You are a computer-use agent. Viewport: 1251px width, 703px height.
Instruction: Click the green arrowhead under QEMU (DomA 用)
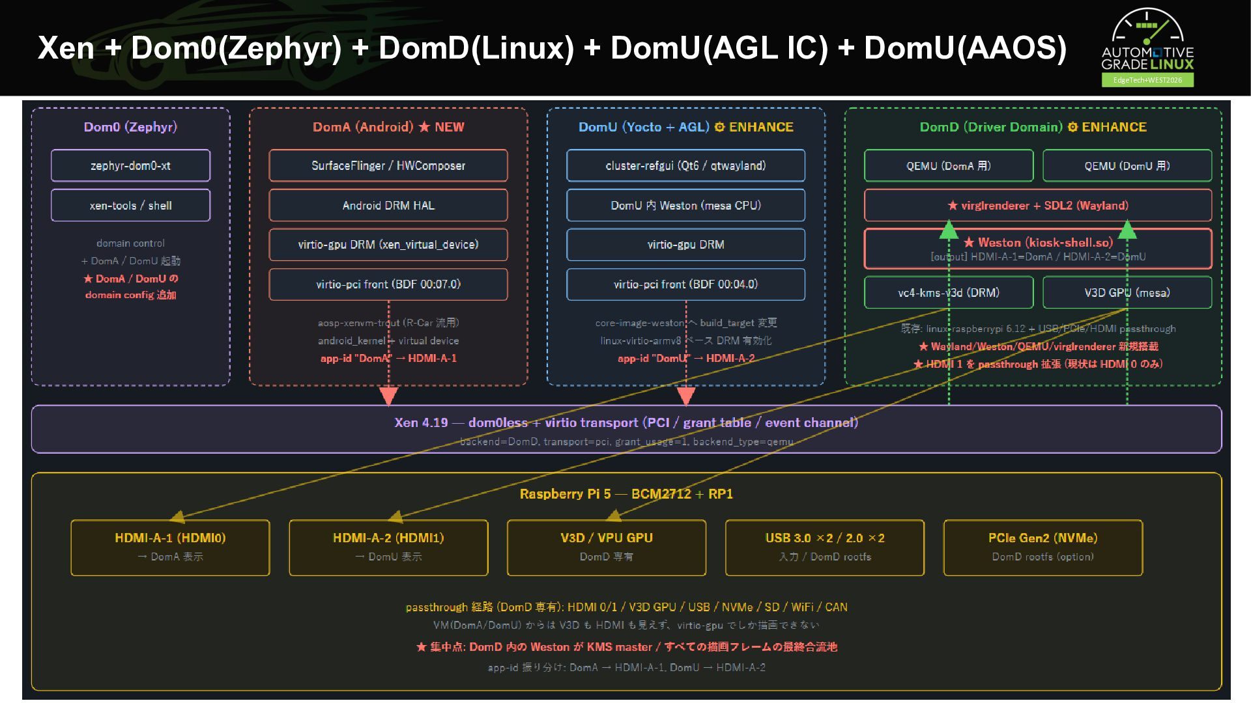pyautogui.click(x=949, y=230)
